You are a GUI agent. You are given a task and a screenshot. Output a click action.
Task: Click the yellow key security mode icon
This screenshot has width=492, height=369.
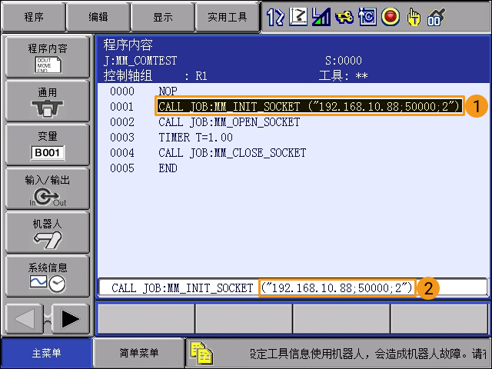point(344,17)
